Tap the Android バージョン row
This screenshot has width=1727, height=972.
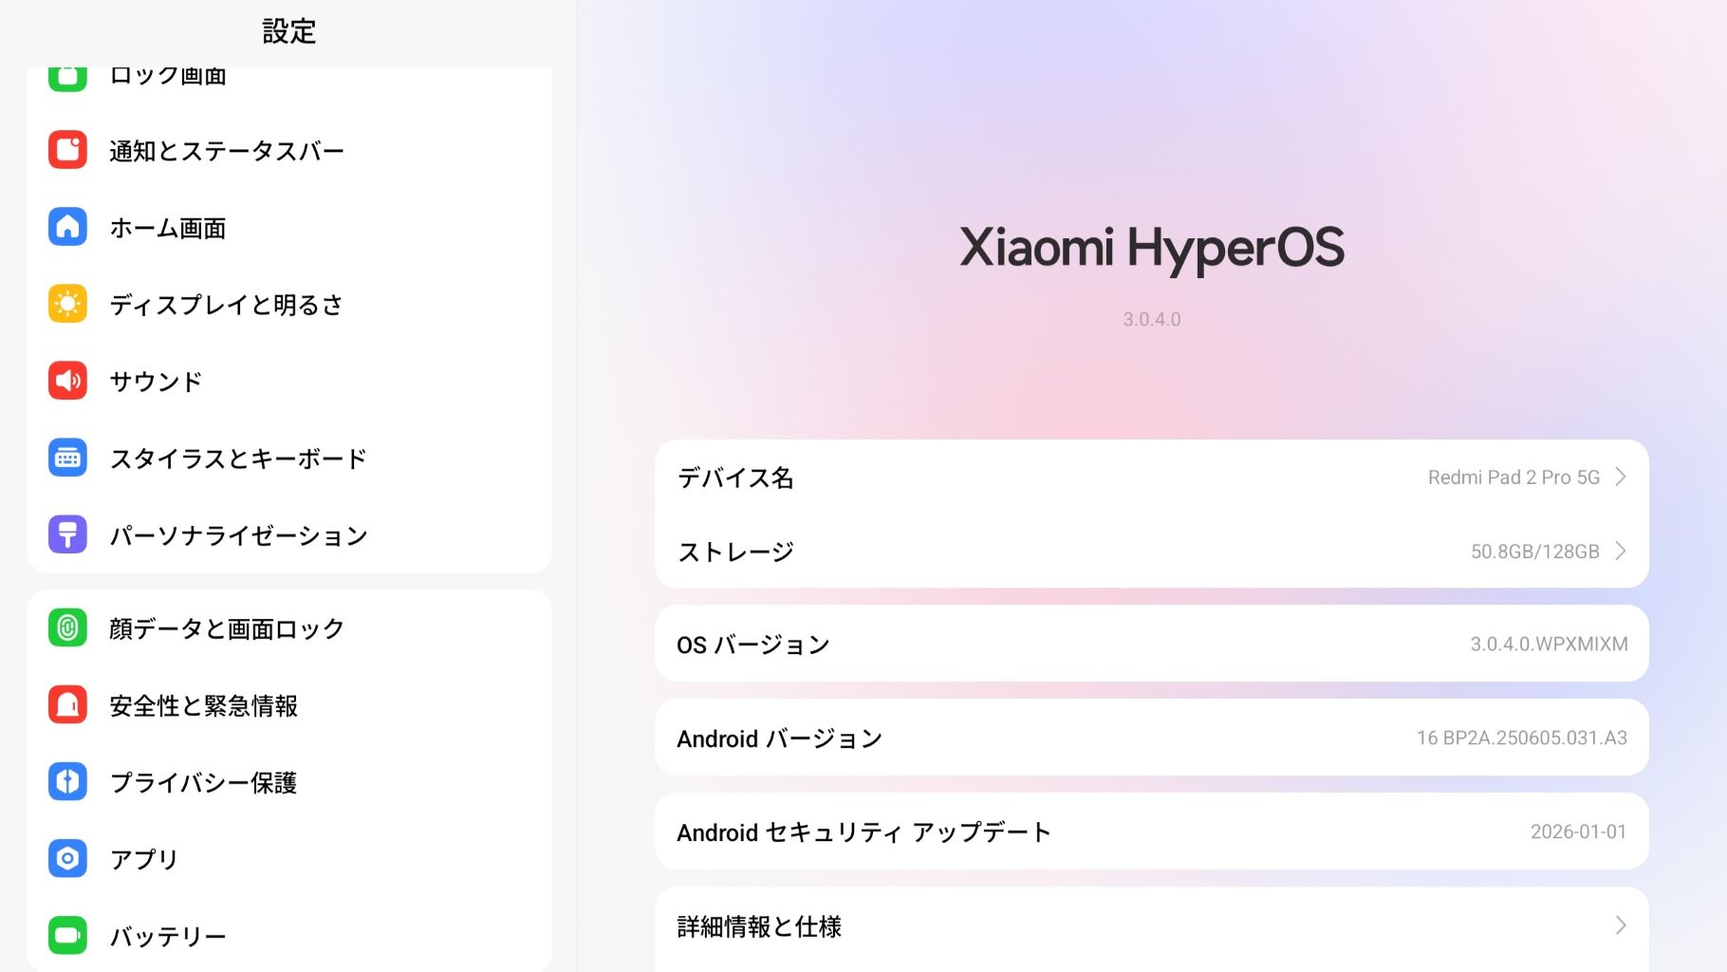1151,738
